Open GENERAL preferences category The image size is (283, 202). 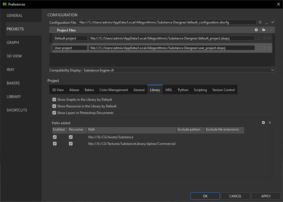[x=24, y=15]
